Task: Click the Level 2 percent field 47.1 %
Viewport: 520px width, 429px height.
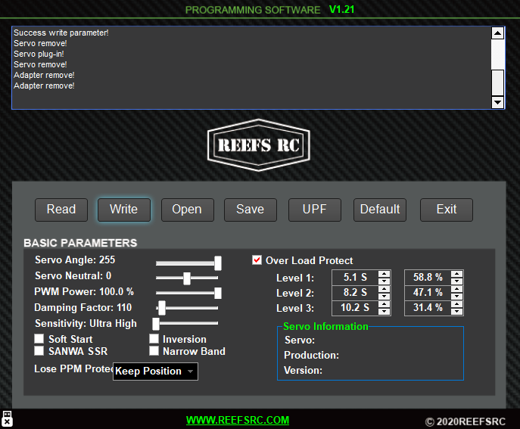Action: (428, 293)
